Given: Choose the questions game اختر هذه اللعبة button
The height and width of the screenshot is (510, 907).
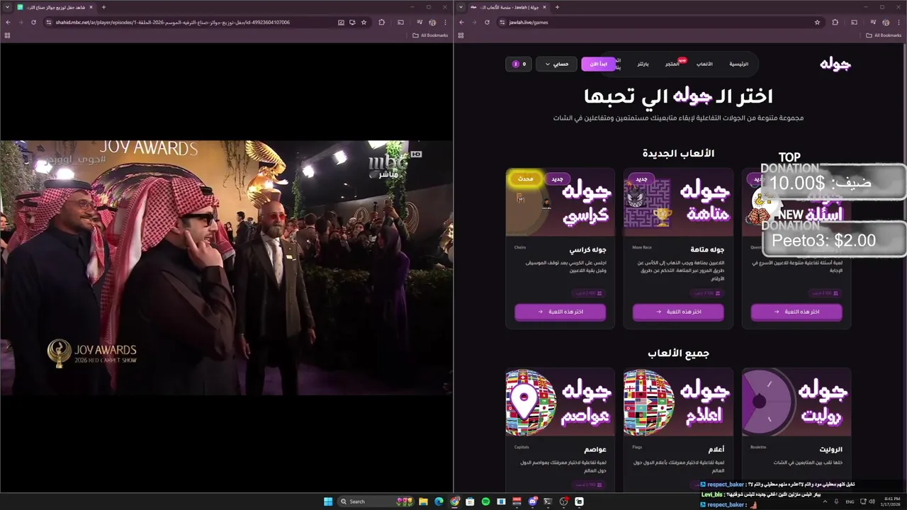Looking at the screenshot, I should (796, 312).
